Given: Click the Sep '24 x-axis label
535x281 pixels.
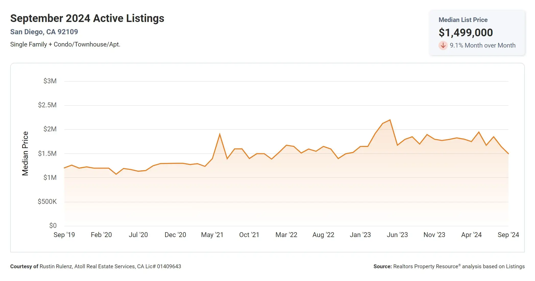Looking at the screenshot, I should pyautogui.click(x=508, y=235).
